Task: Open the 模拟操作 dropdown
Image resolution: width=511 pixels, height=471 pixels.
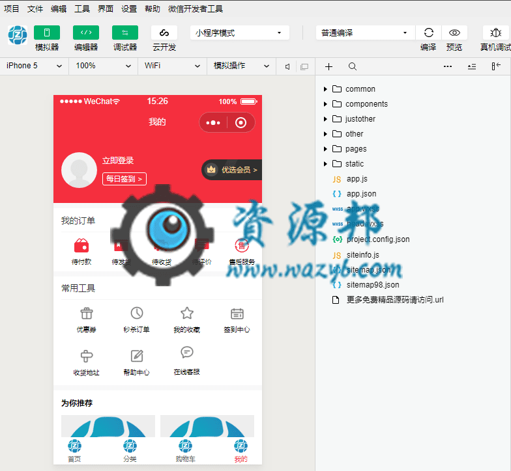Action: point(241,66)
